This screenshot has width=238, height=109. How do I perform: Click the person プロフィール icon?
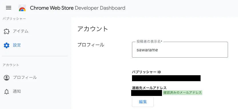[x=7, y=78]
